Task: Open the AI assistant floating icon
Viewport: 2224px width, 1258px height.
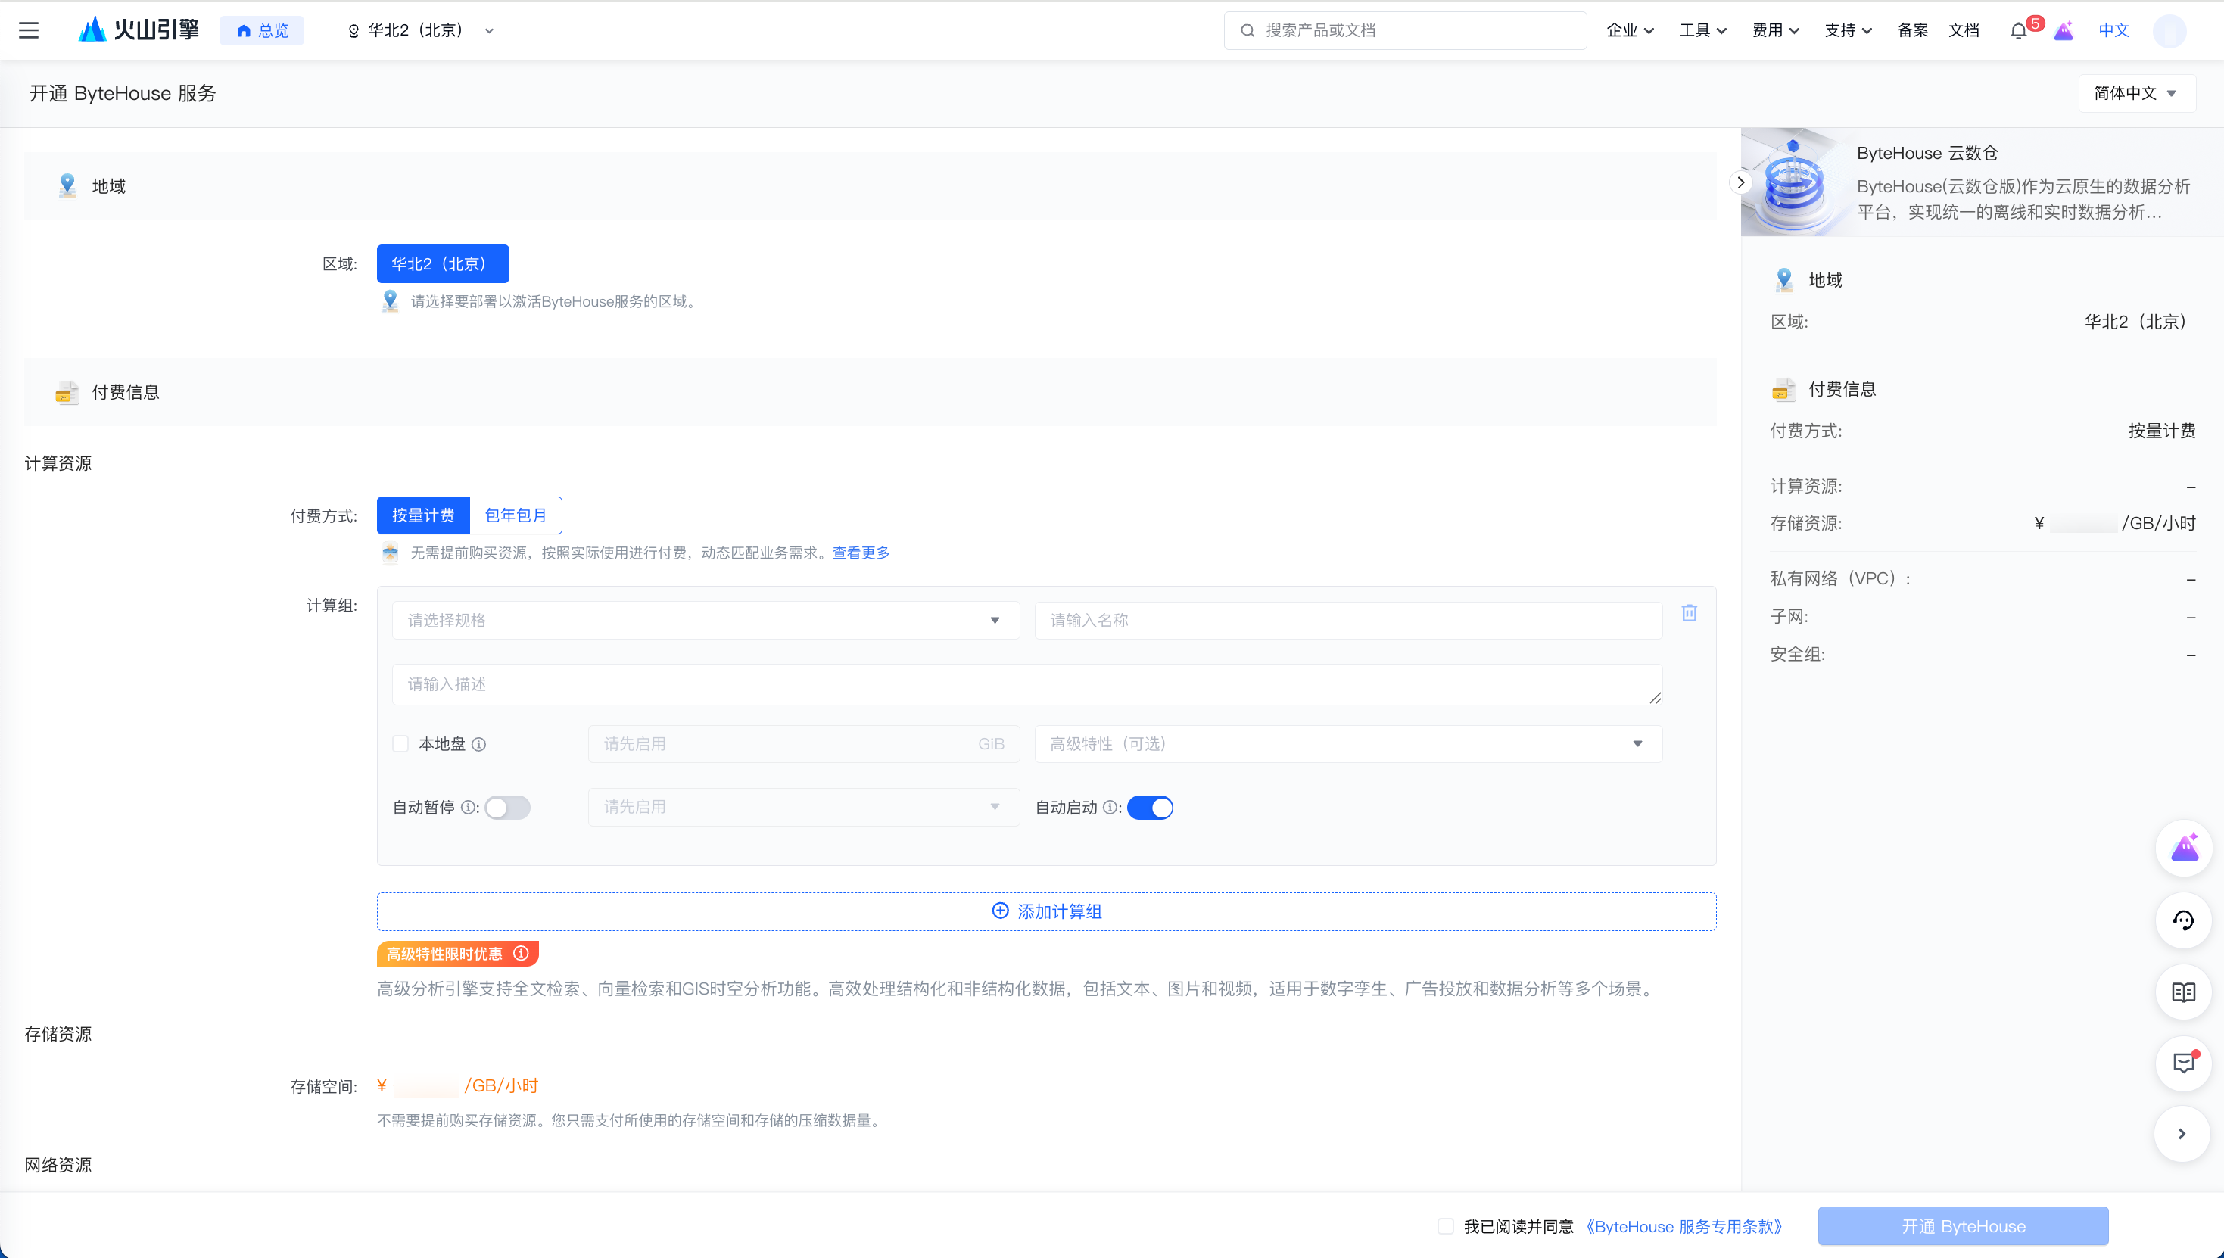Action: click(x=2182, y=849)
